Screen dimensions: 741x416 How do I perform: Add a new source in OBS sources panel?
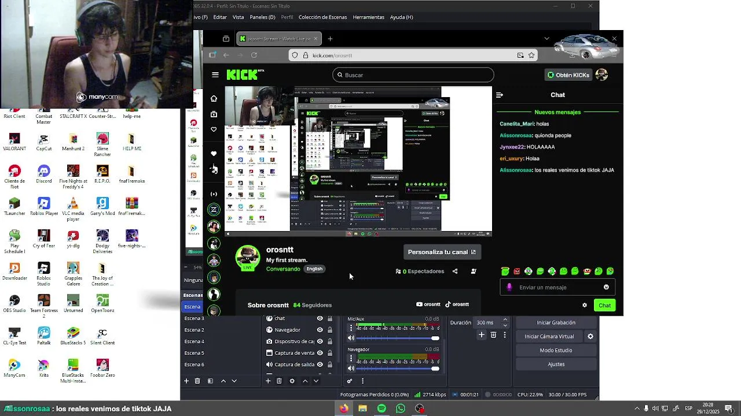pyautogui.click(x=268, y=381)
